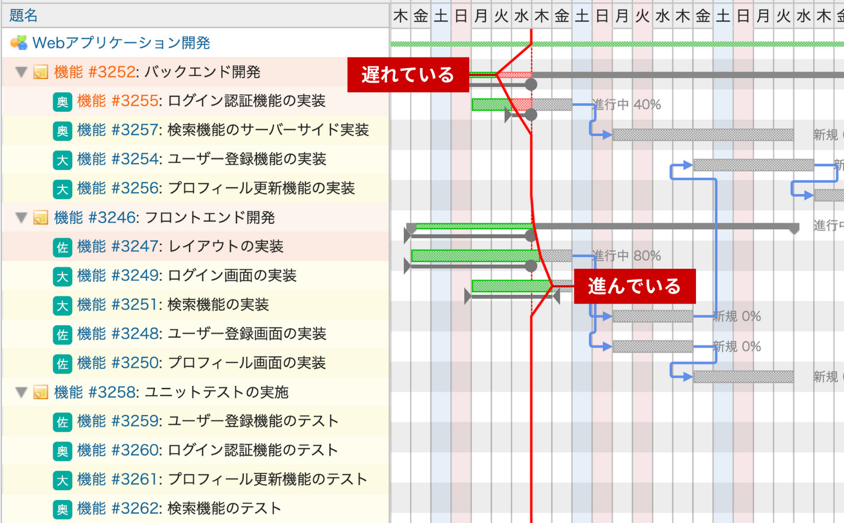Click the 佐 avatar beside issue #3250

[x=62, y=364]
